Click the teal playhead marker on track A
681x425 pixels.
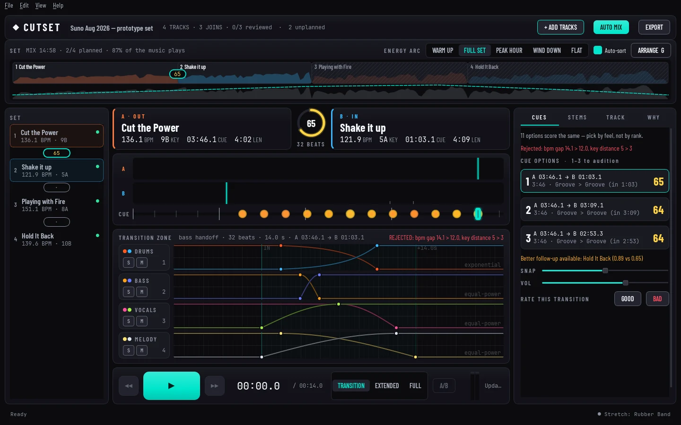478,169
